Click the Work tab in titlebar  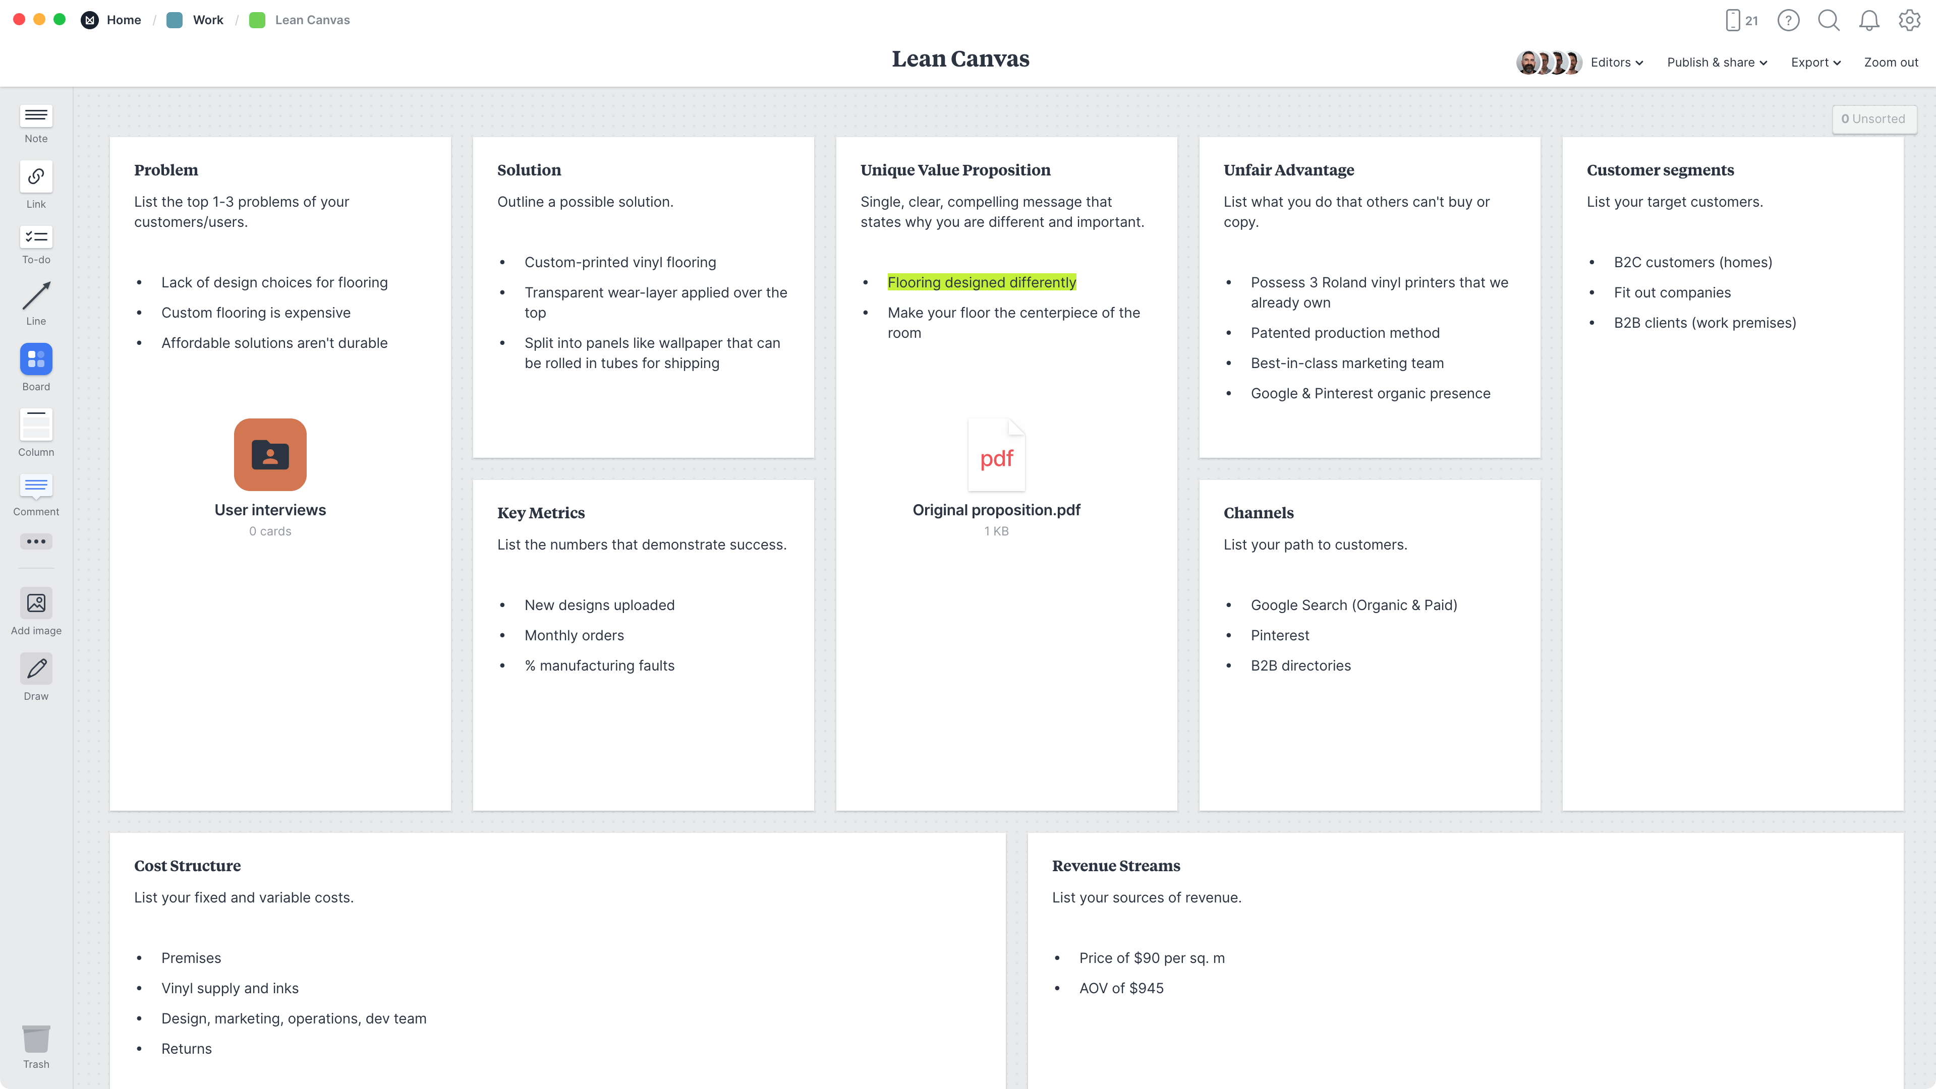point(206,19)
